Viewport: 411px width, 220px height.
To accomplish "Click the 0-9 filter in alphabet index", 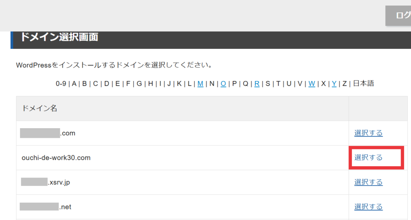I will 61,84.
